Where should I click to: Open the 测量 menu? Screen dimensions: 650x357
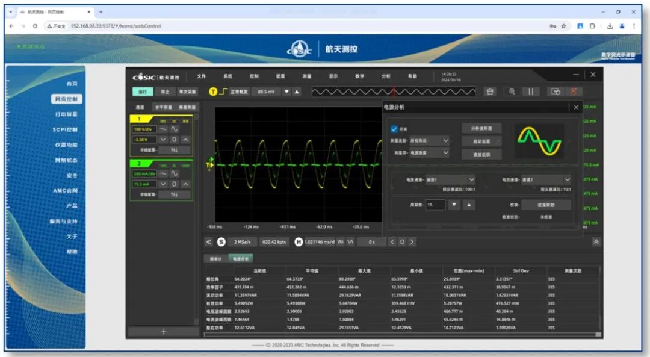[x=307, y=76]
